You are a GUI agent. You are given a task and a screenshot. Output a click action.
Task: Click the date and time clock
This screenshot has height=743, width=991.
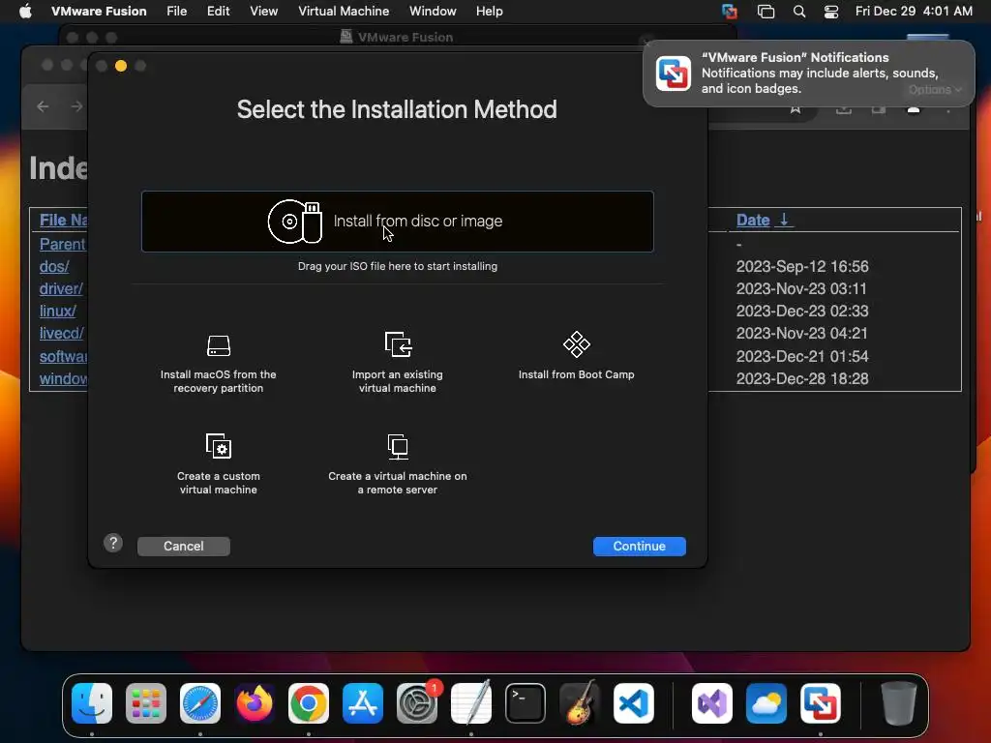tap(914, 11)
